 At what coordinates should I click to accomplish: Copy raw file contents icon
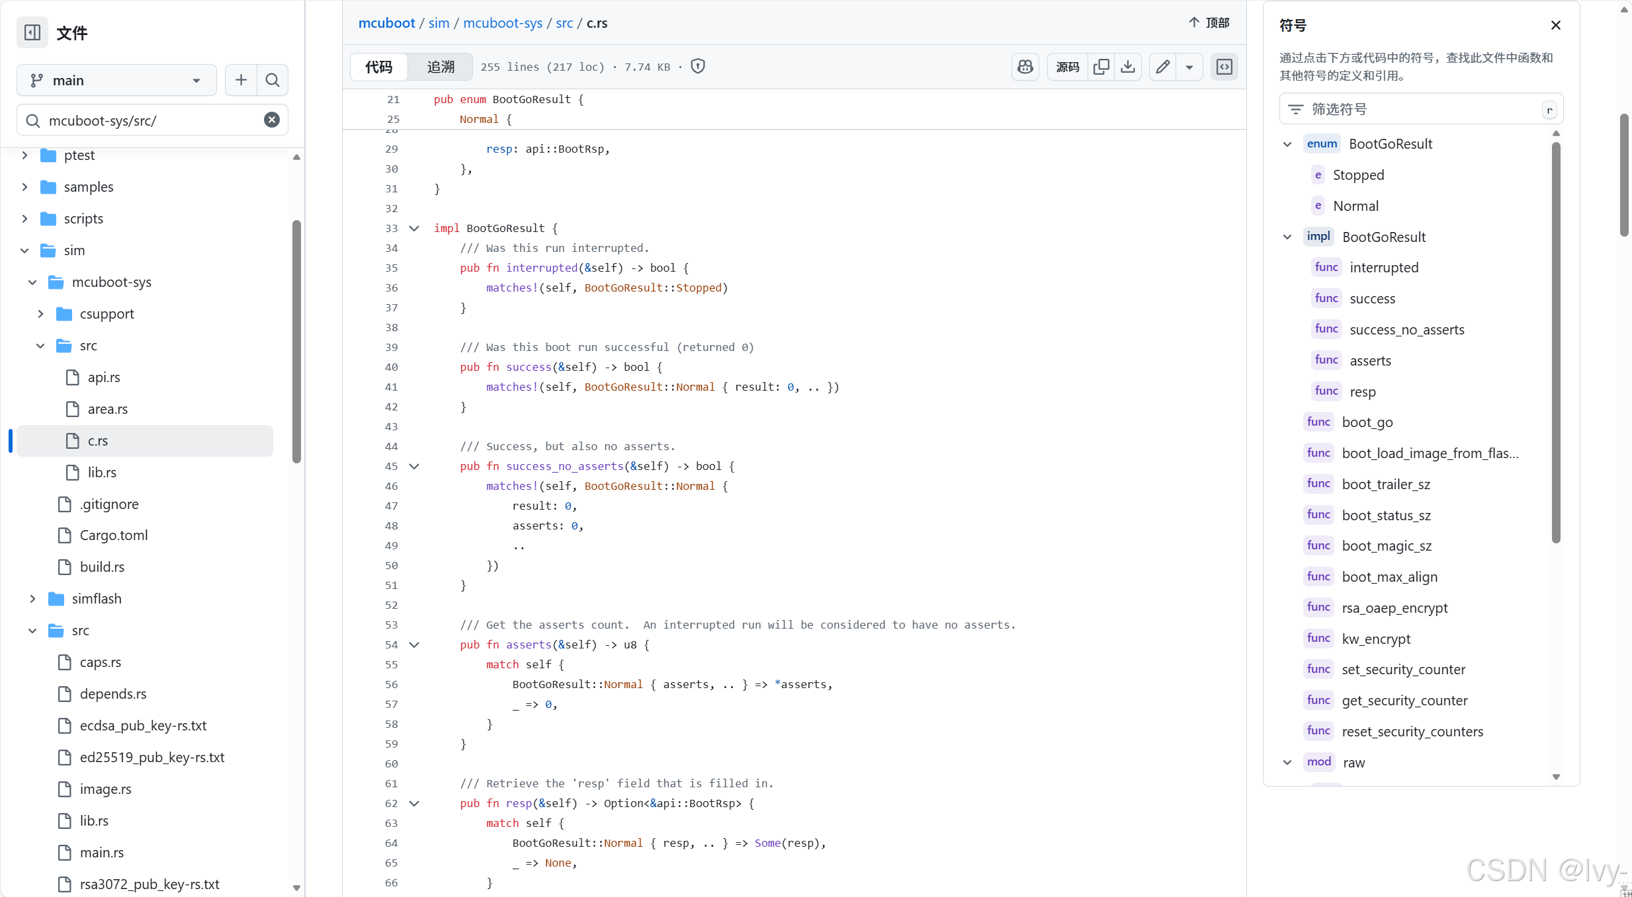[1101, 67]
